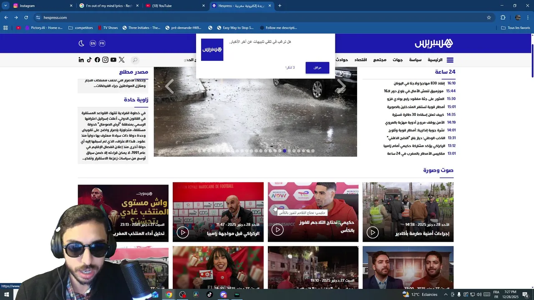Image resolution: width=534 pixels, height=300 pixels.
Task: Open the حوادث menu item
Action: tap(342, 60)
